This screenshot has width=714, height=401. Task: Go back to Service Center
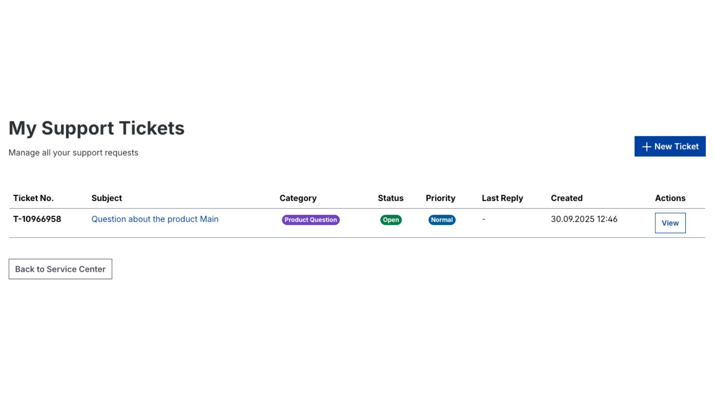[x=60, y=269]
